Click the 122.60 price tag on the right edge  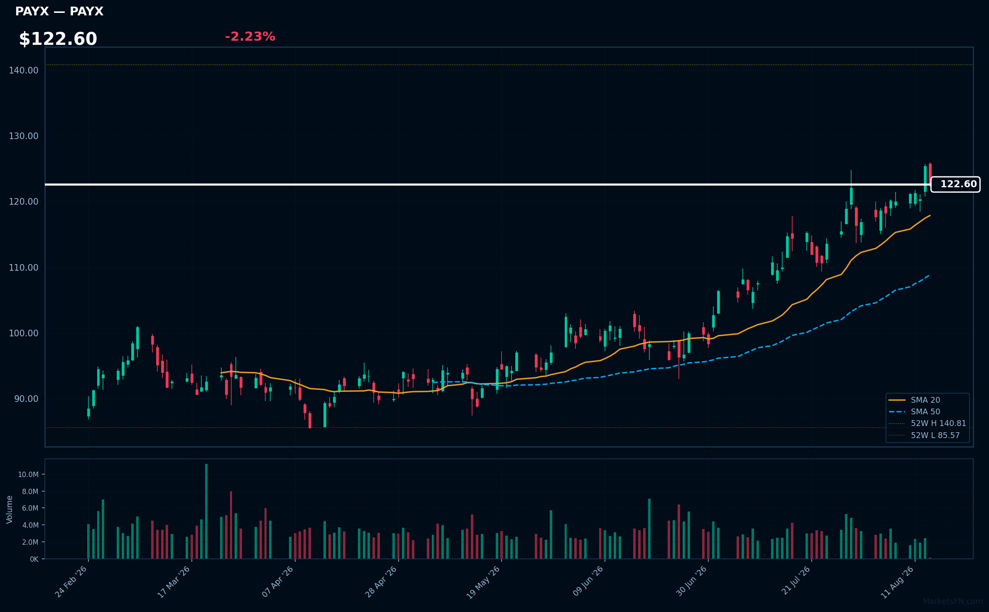(x=955, y=184)
